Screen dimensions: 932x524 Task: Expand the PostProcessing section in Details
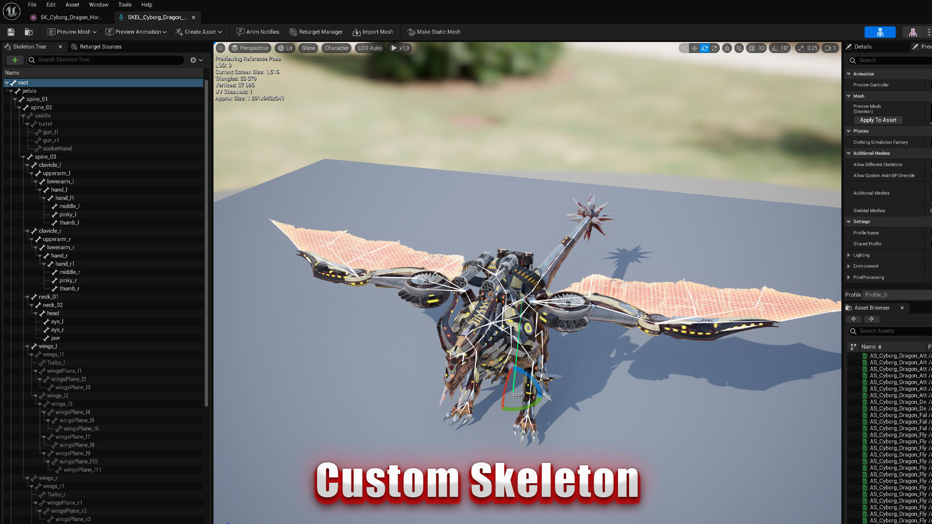coord(849,278)
